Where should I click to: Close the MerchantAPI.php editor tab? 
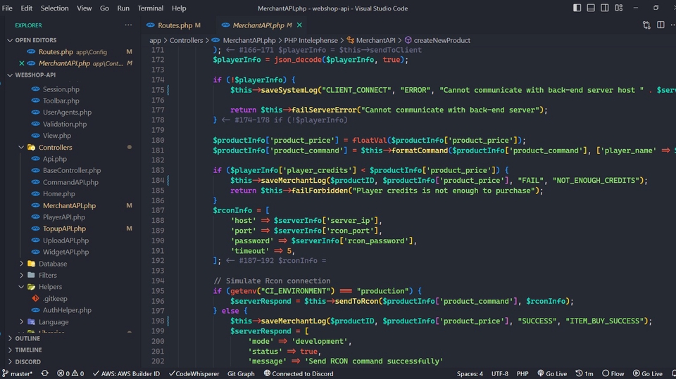[x=299, y=25]
